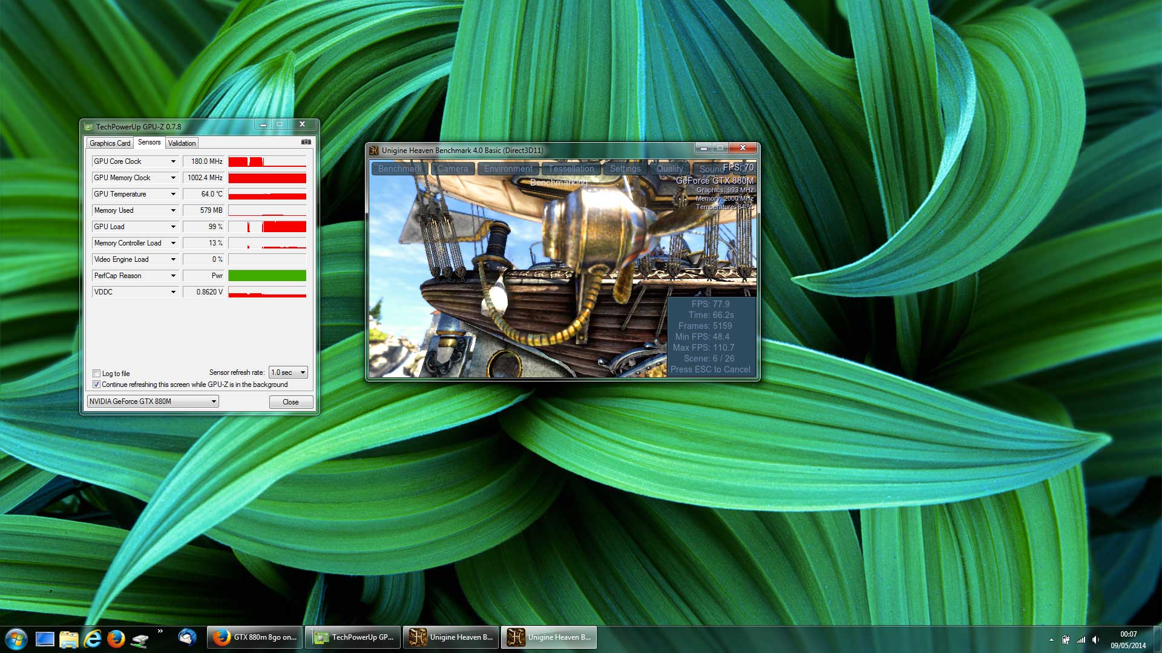Click the Memory Used 579 MB value
The image size is (1162, 653).
[x=204, y=210]
